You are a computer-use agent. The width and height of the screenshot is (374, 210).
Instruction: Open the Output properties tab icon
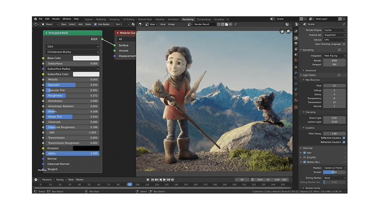tap(296, 43)
